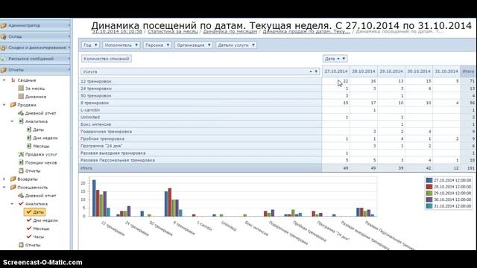
Task: Click the Дни недели icon under Продажи
Action: point(29,138)
